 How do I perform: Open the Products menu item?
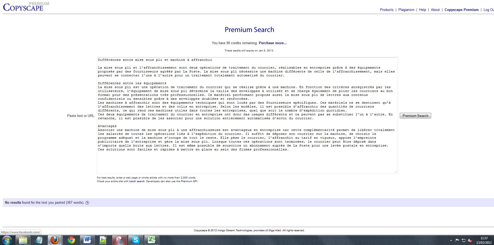387,10
